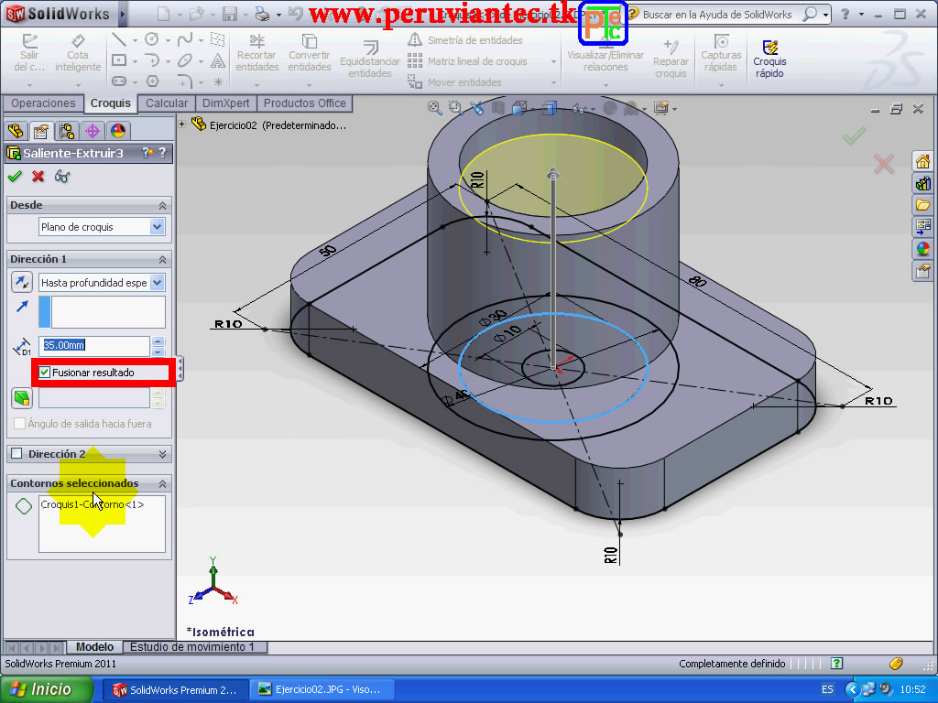Collapse the Desde section
The image size is (938, 703).
click(162, 205)
